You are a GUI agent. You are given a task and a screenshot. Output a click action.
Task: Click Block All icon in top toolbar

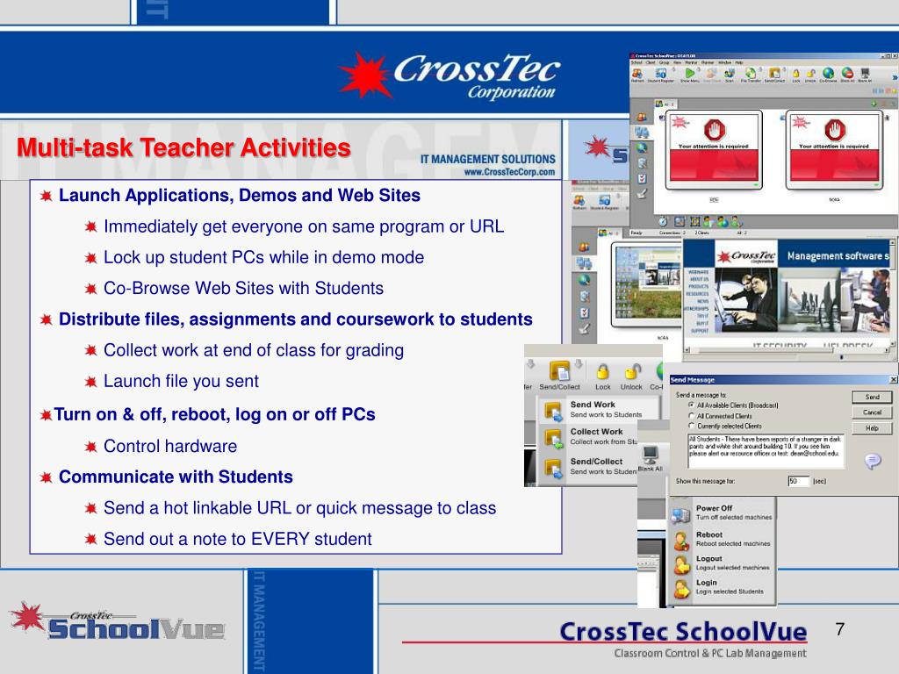click(x=847, y=73)
